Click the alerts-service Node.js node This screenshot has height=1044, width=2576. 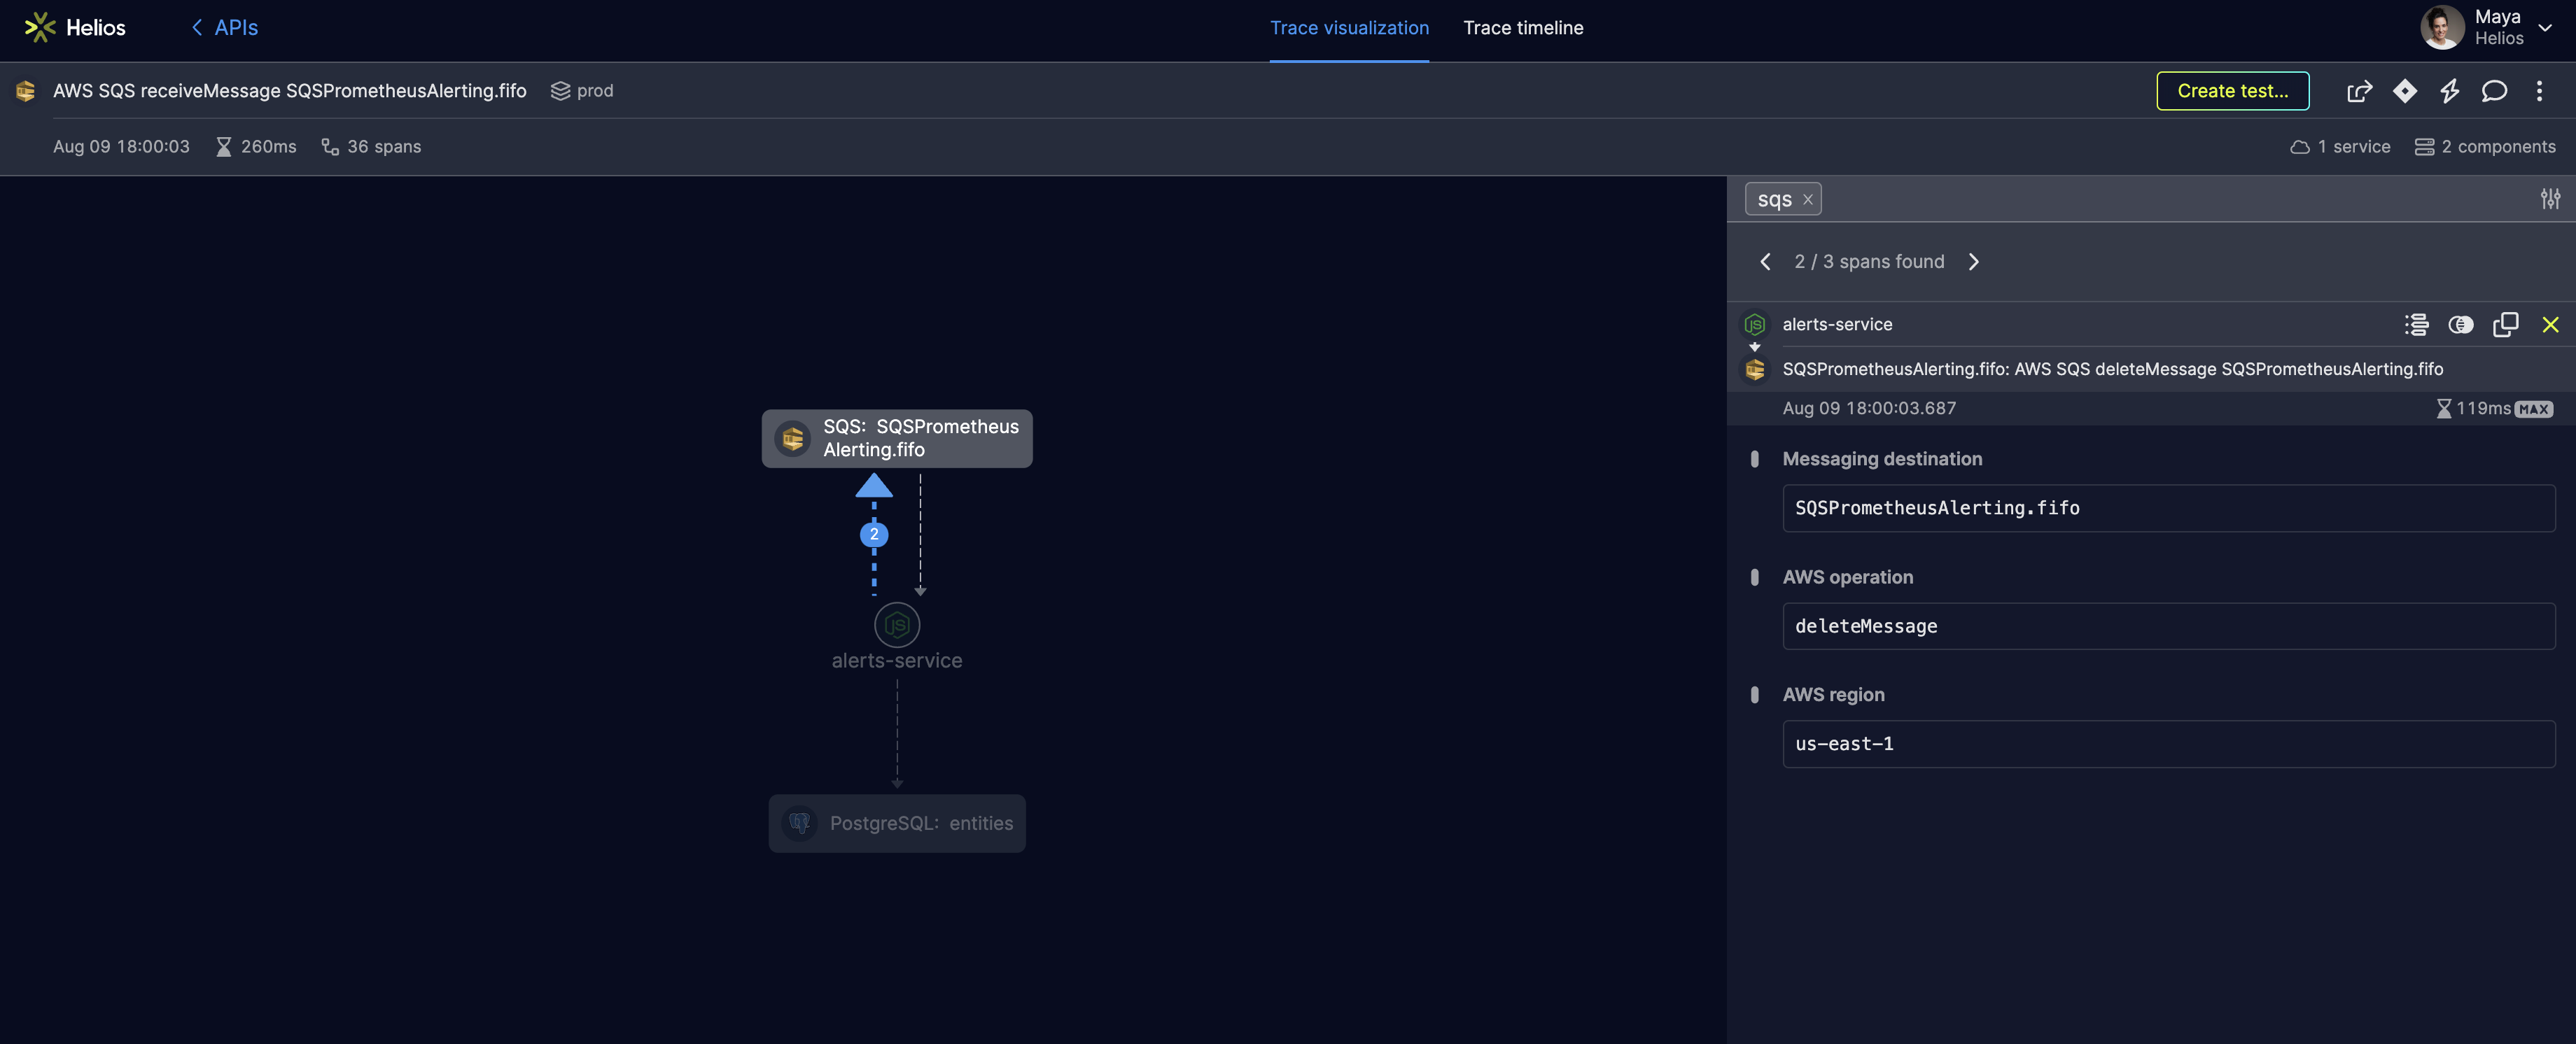tap(896, 625)
